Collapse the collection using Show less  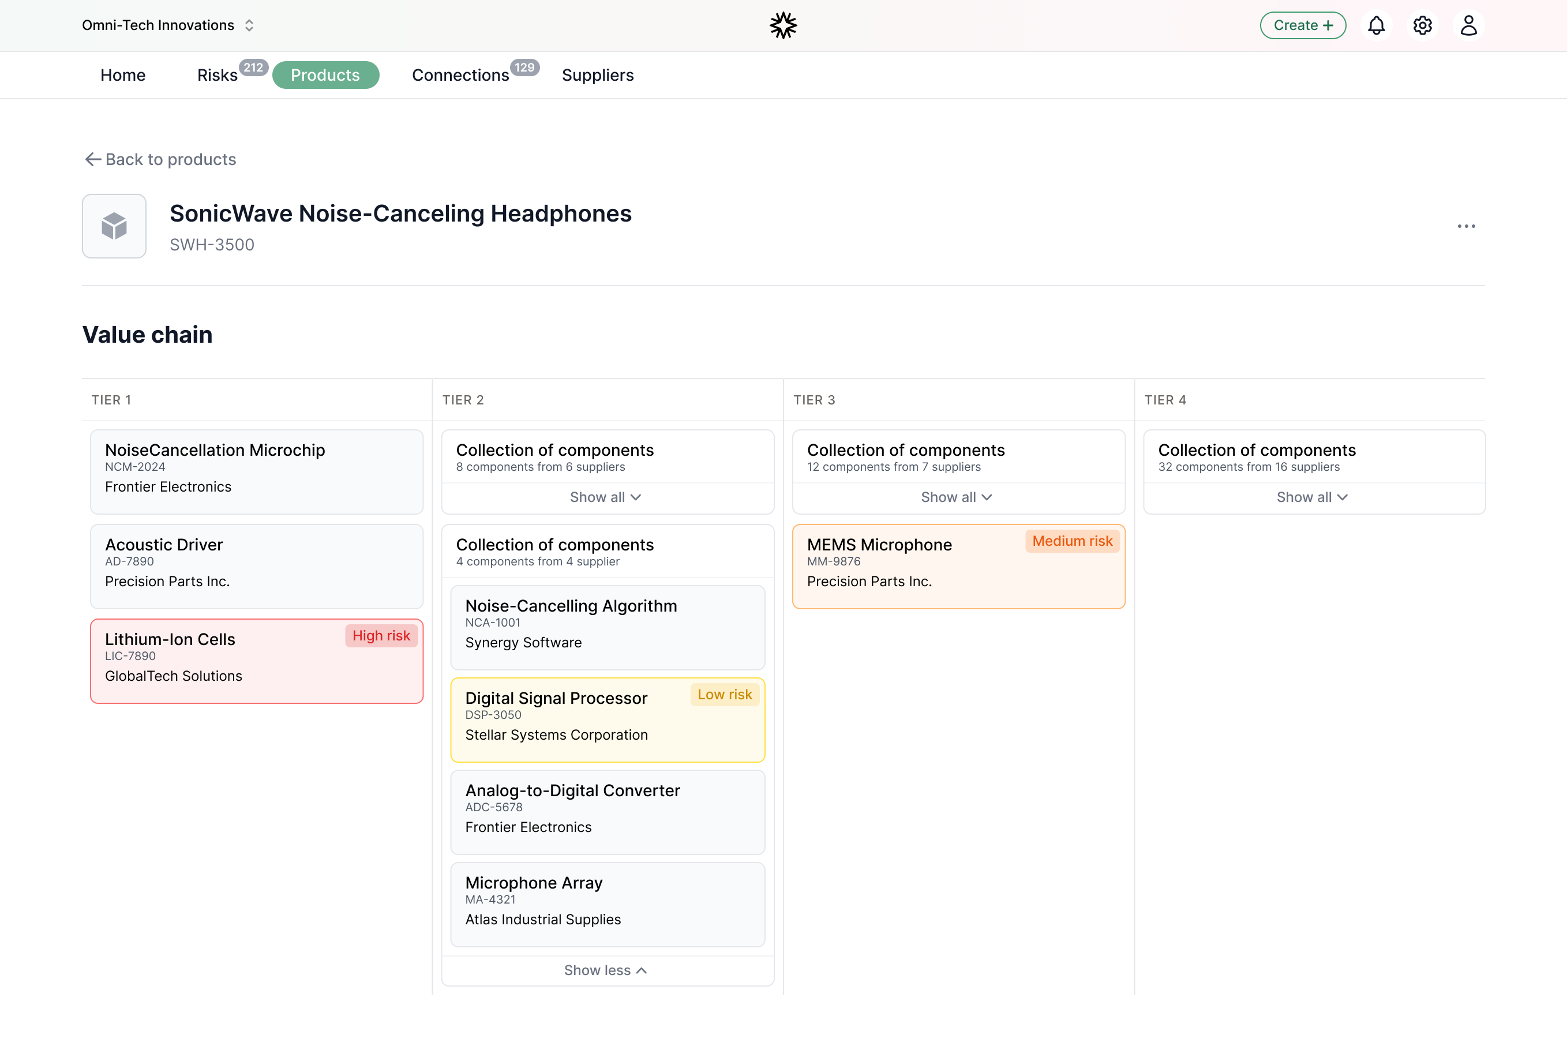[606, 970]
